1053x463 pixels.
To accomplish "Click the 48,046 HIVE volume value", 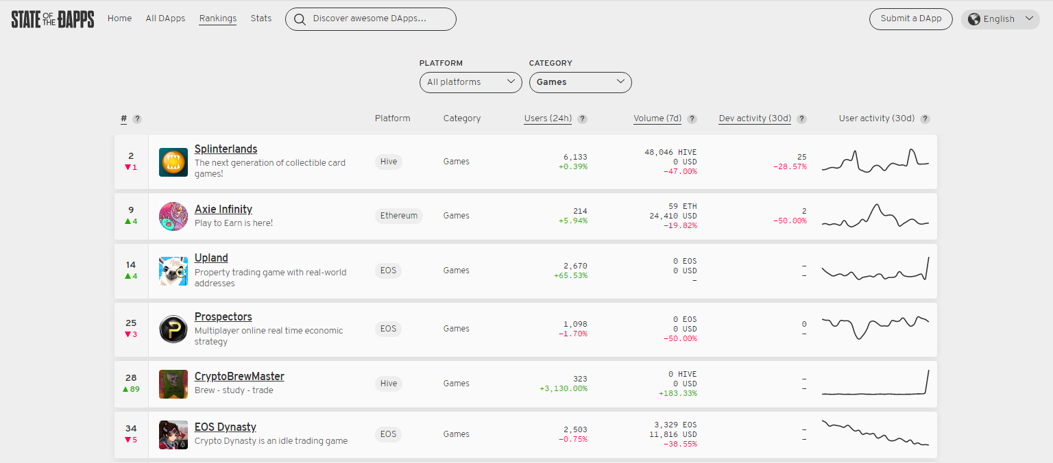I will [670, 152].
